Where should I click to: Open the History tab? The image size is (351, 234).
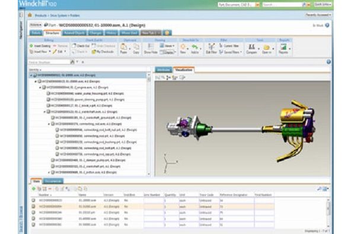click(x=111, y=33)
